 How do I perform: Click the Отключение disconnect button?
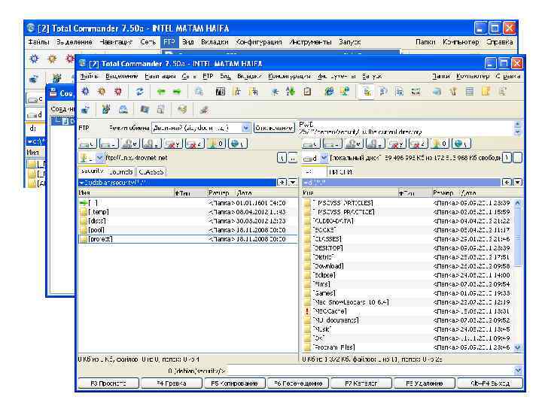[274, 128]
